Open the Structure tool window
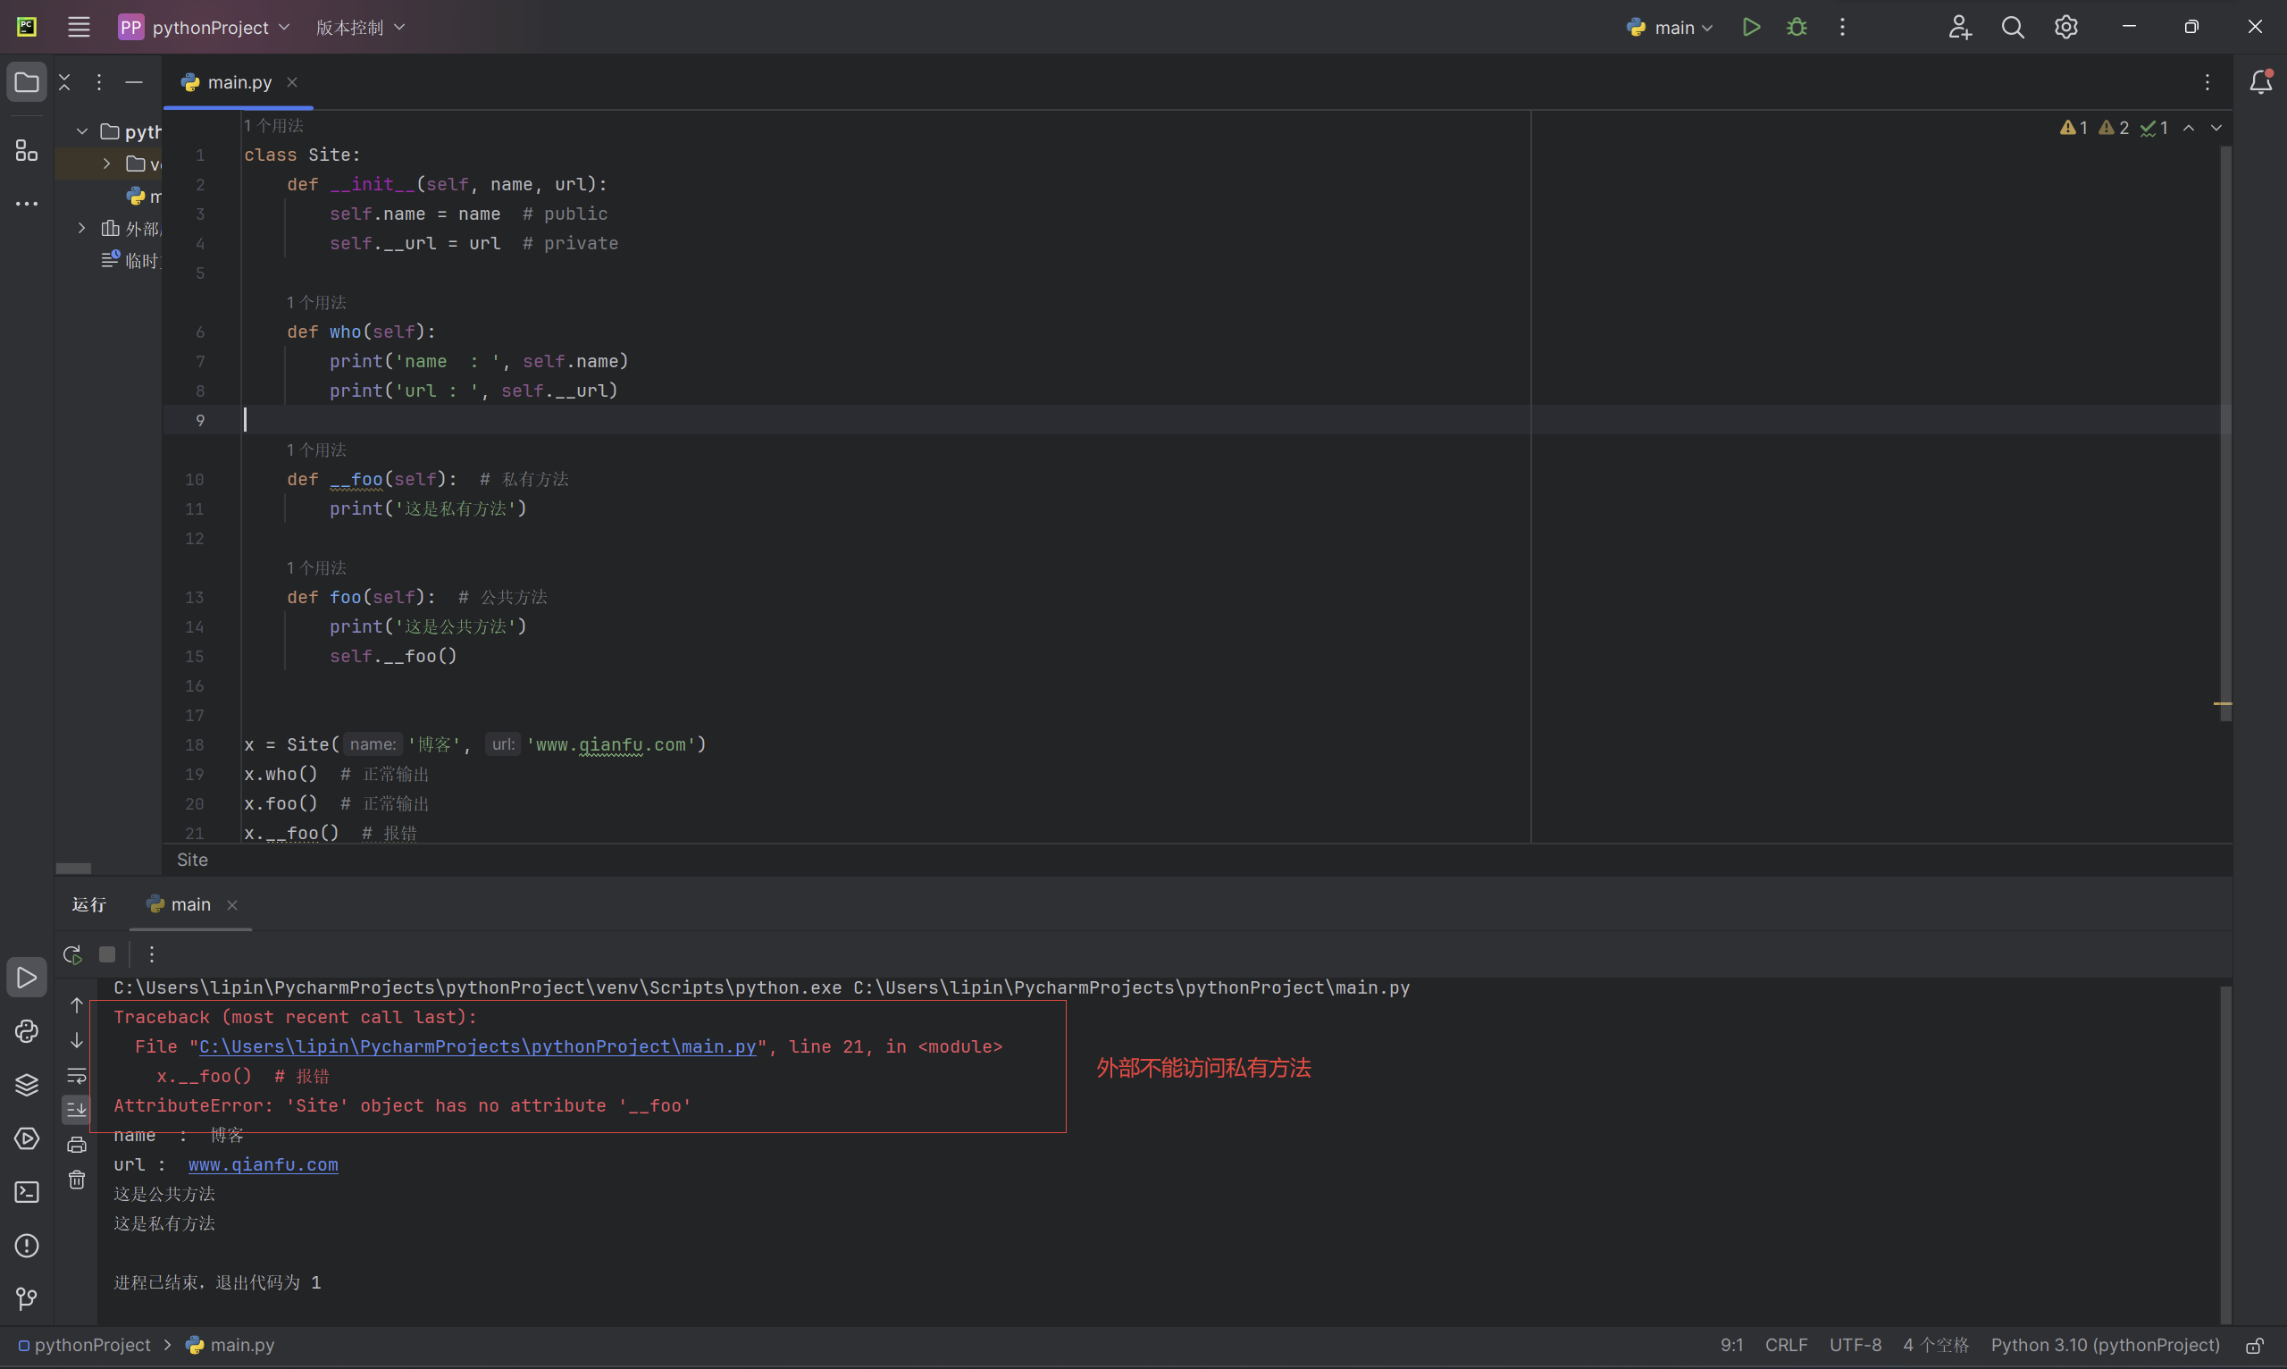The width and height of the screenshot is (2287, 1369). 27,149
